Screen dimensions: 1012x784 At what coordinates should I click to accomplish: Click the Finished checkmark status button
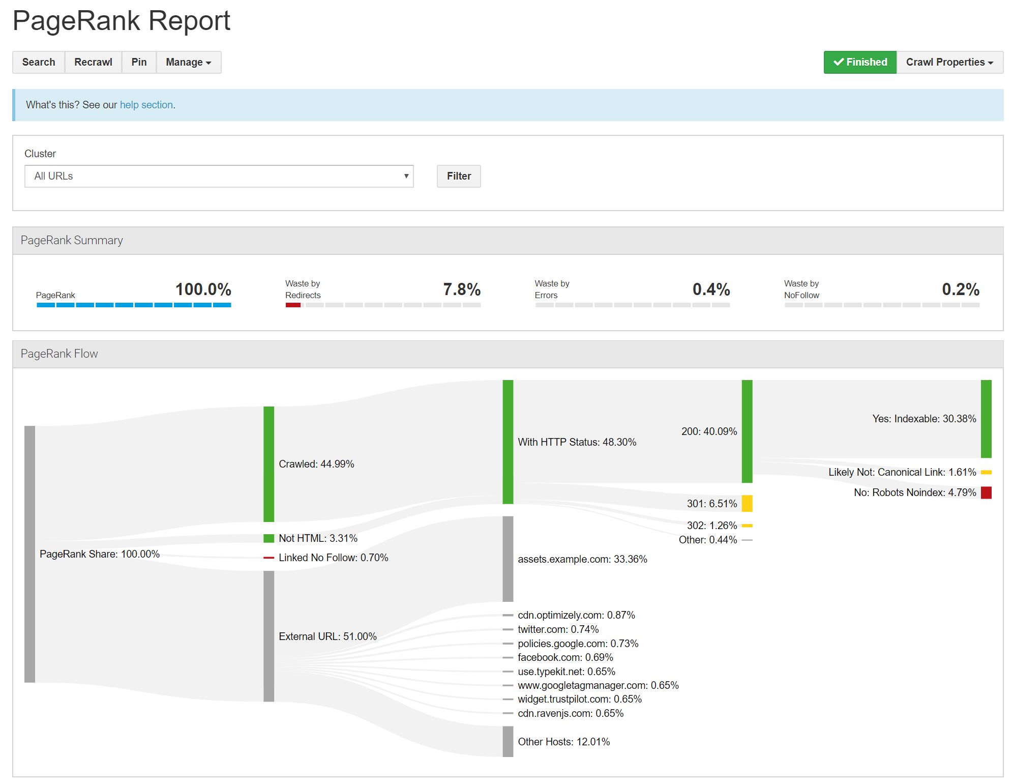tap(859, 62)
